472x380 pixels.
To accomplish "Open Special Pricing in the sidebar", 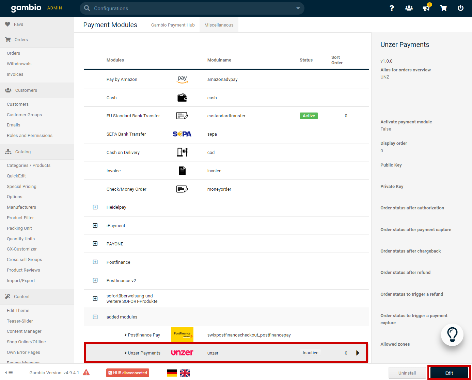I will pyautogui.click(x=21, y=187).
